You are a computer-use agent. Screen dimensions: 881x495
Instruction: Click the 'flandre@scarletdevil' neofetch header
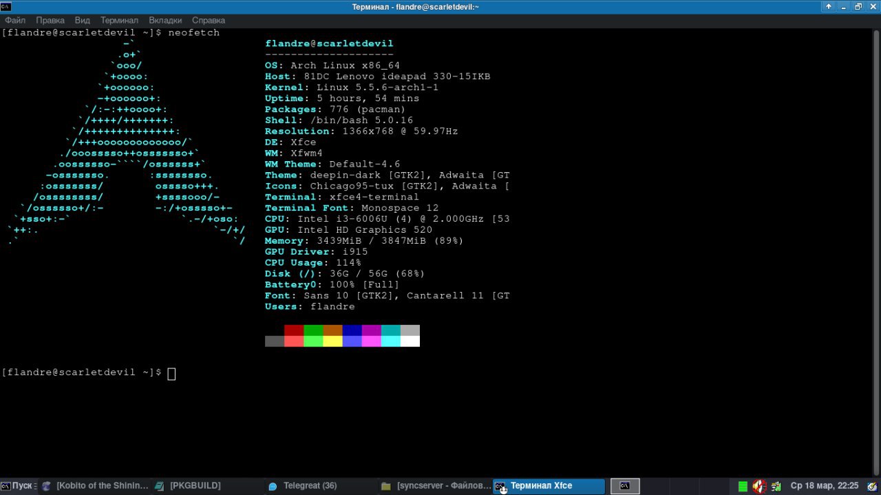tap(329, 43)
